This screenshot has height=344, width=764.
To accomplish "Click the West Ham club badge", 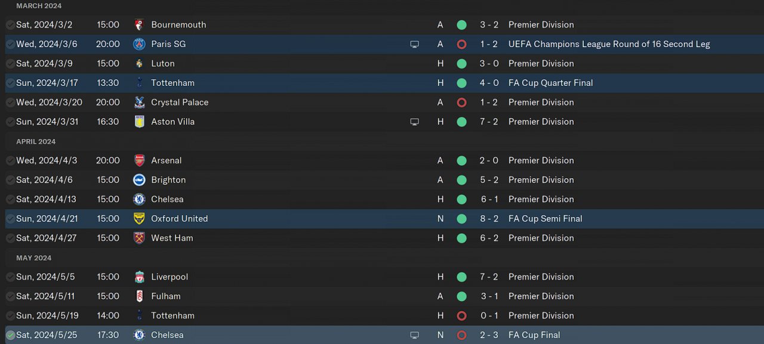I will point(139,238).
